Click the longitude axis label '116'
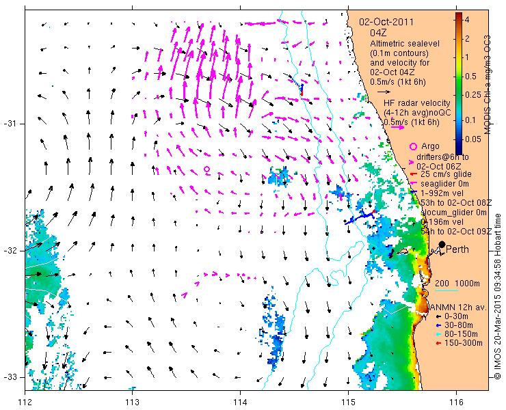The height and width of the screenshot is (410, 506). [x=456, y=402]
